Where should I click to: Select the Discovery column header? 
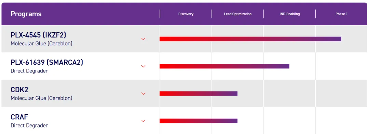tap(186, 14)
